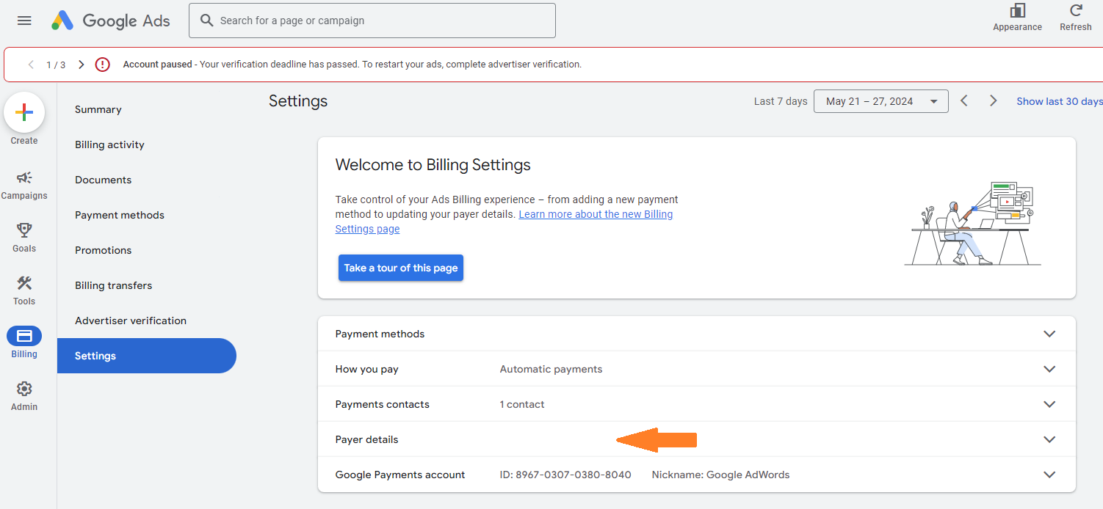This screenshot has width=1103, height=509.
Task: Click the payments ID 8967-0307-0380-8040
Action: click(565, 475)
